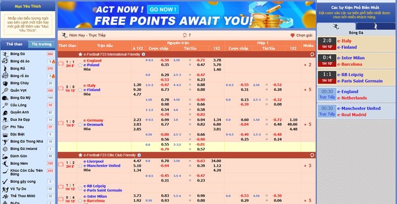This screenshot has height=204, width=397.
Task: Click live TV icon for e-Germany match
Action: [x=61, y=123]
